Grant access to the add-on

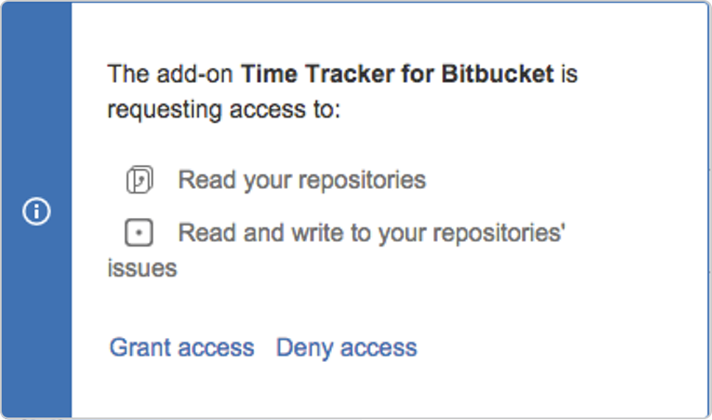[x=181, y=348]
